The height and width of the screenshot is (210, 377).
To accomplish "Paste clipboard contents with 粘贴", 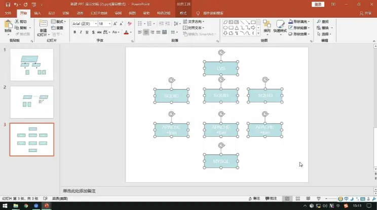I will (x=8, y=26).
